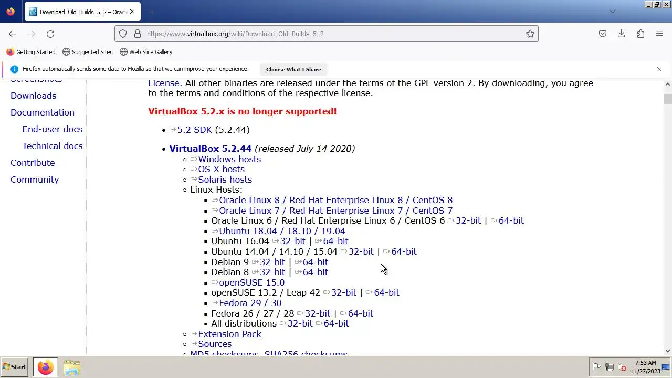
Task: Click the page scrollbar up arrow
Action: (668, 84)
